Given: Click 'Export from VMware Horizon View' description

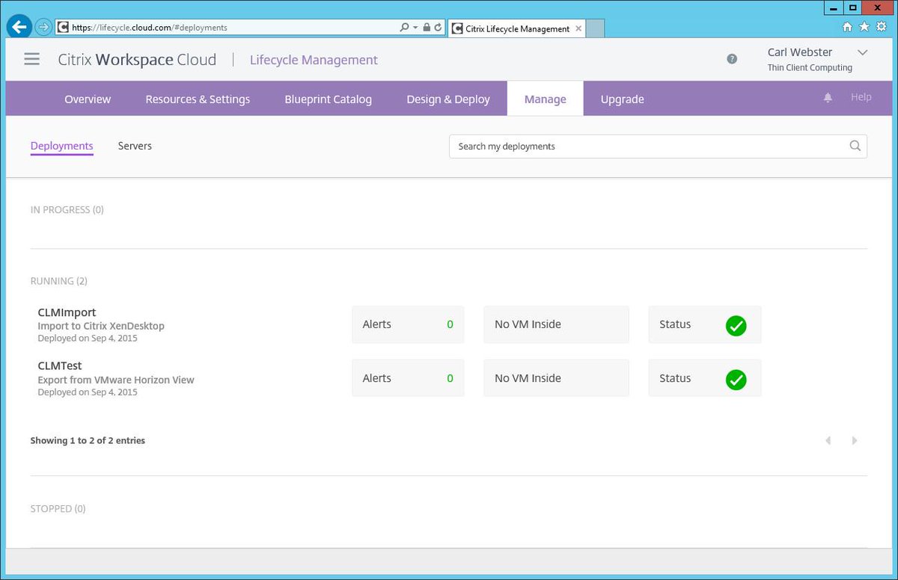Looking at the screenshot, I should 116,380.
